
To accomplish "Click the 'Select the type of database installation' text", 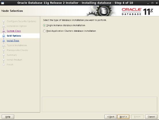I will [x=75, y=20].
